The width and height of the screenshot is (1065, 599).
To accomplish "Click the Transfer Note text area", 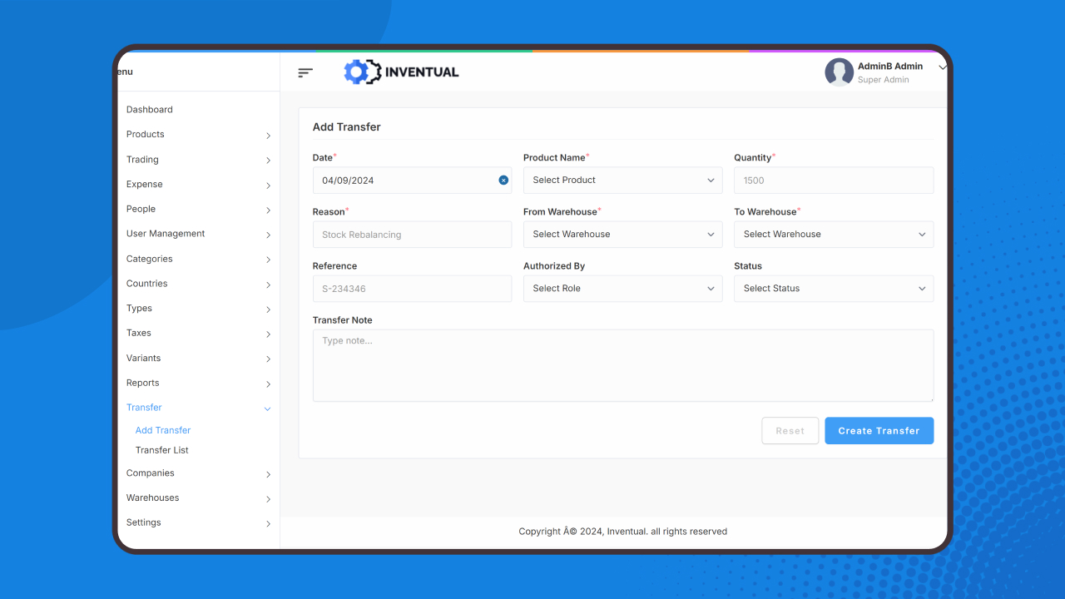I will point(622,364).
